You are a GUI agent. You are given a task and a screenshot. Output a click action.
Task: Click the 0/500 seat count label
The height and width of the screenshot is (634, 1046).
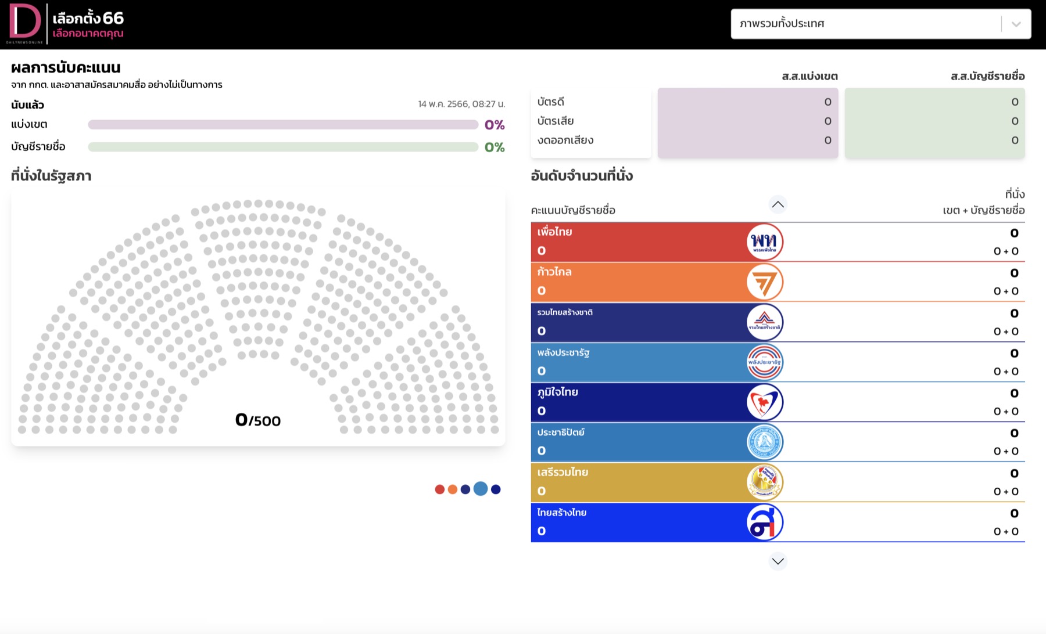258,420
